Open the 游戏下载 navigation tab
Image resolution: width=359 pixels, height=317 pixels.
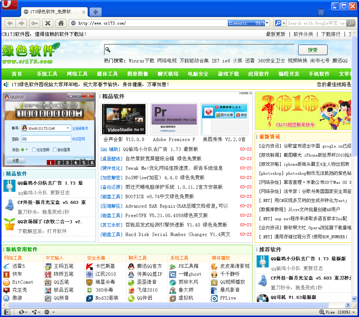228,74
